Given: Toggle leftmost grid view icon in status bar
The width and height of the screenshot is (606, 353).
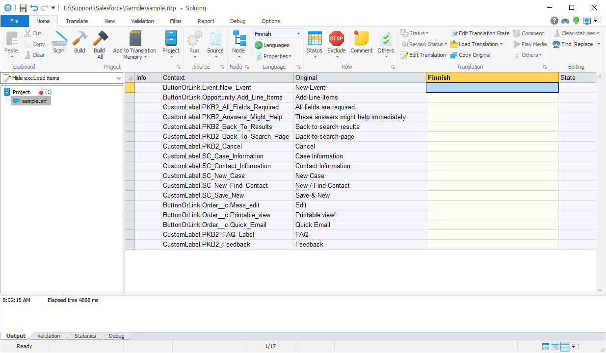Looking at the screenshot, I should pos(546,347).
